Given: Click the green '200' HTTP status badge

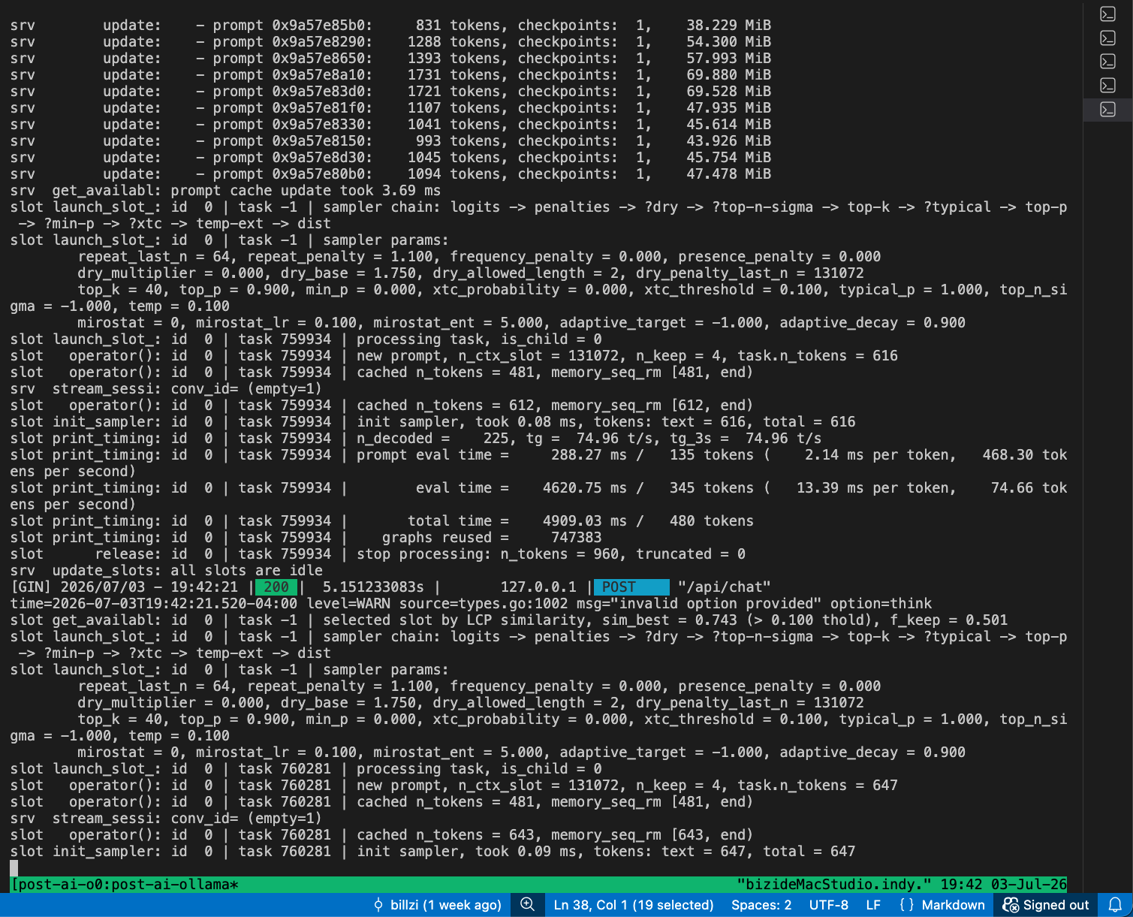Looking at the screenshot, I should click(276, 587).
